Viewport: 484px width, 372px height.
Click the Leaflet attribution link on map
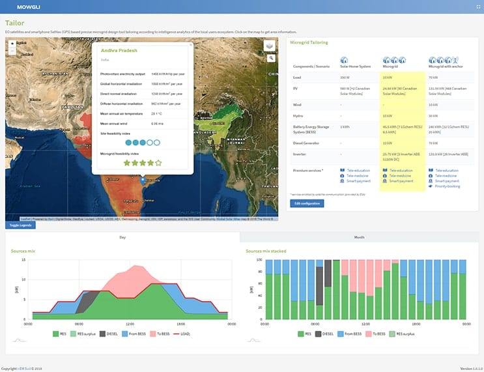(25, 219)
